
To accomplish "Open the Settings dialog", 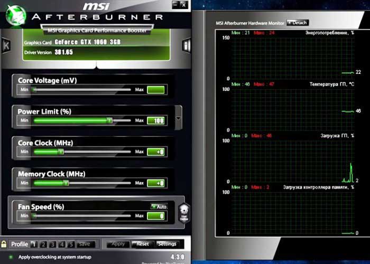I will [167, 244].
